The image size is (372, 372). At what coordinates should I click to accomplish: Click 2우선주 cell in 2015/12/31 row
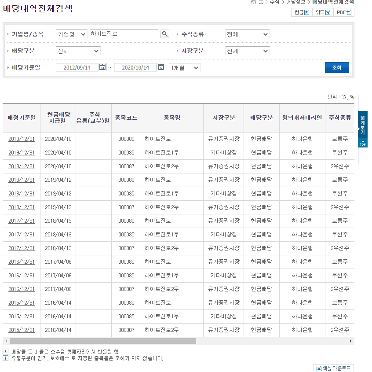pyautogui.click(x=340, y=330)
